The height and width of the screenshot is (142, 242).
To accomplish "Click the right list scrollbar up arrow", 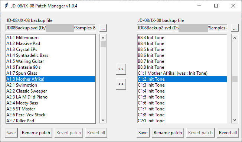I will coord(235,38).
